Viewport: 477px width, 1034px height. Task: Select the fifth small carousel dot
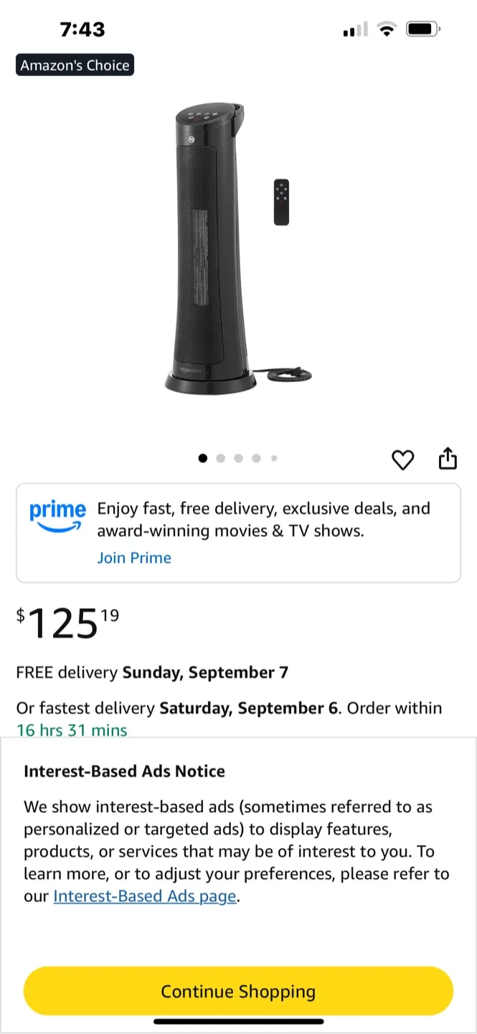click(x=274, y=458)
